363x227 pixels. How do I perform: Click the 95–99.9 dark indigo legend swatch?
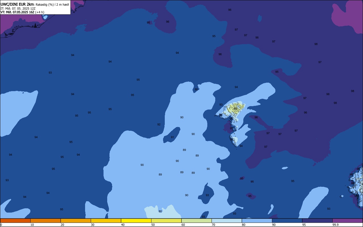(317, 220)
